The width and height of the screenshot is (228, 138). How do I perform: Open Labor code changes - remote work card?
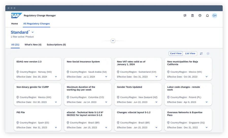pos(183,88)
